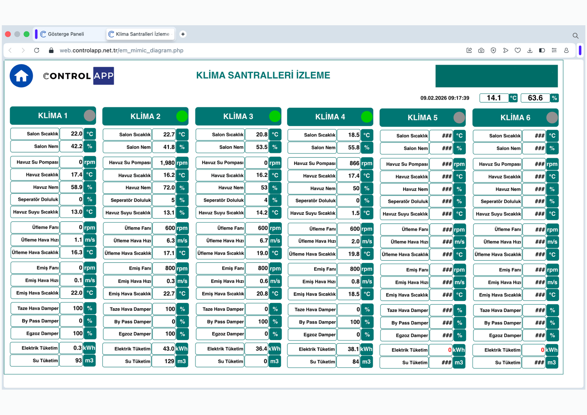The height and width of the screenshot is (415, 587).
Task: Click the site lock icon
Action: click(x=51, y=50)
